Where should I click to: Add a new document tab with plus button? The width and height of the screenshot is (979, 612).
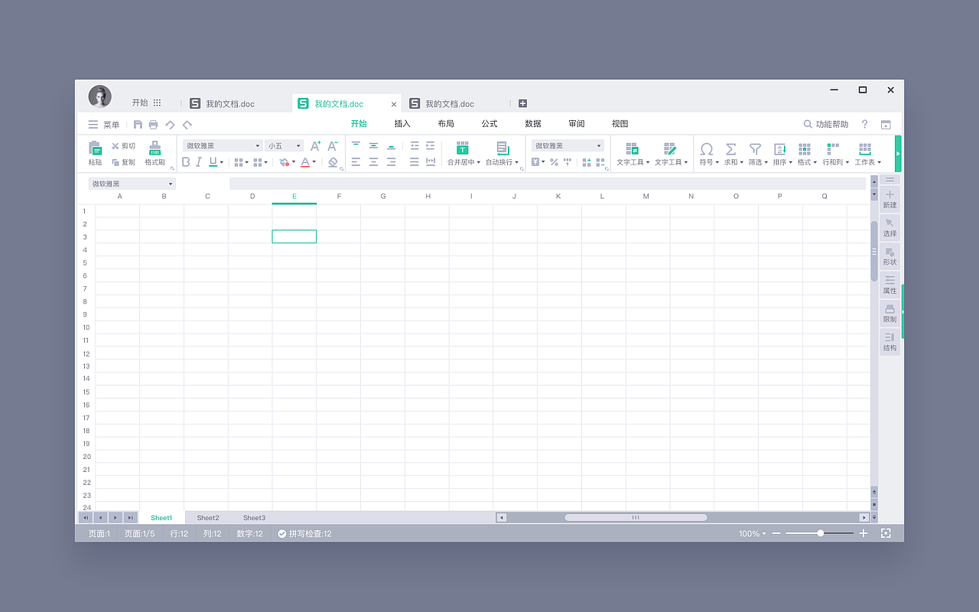[523, 103]
